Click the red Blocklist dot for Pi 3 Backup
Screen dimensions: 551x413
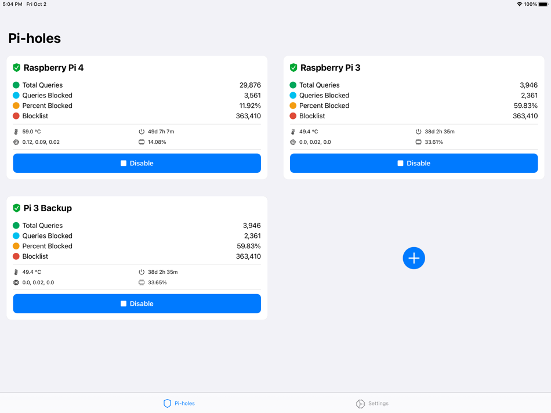coord(16,256)
